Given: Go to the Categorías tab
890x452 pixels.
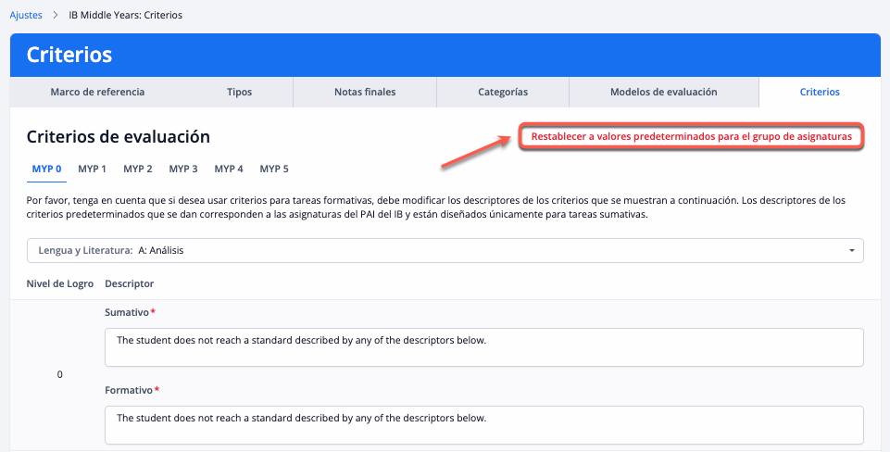Looking at the screenshot, I should [x=503, y=93].
